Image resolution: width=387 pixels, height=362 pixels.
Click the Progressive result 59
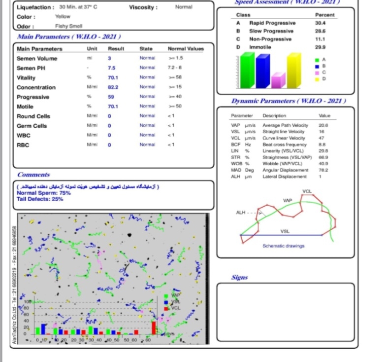[x=111, y=97]
